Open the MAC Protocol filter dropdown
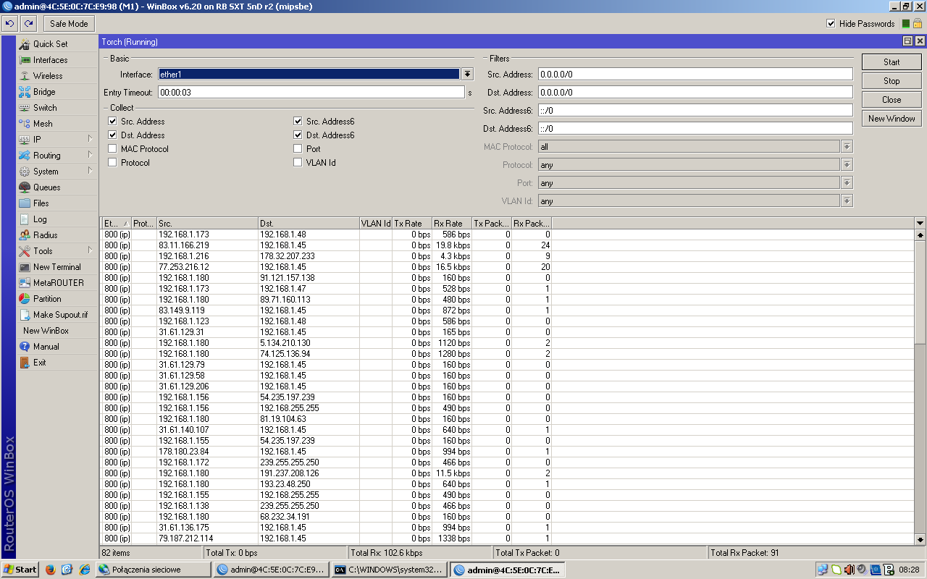The image size is (927, 579). pyautogui.click(x=847, y=147)
